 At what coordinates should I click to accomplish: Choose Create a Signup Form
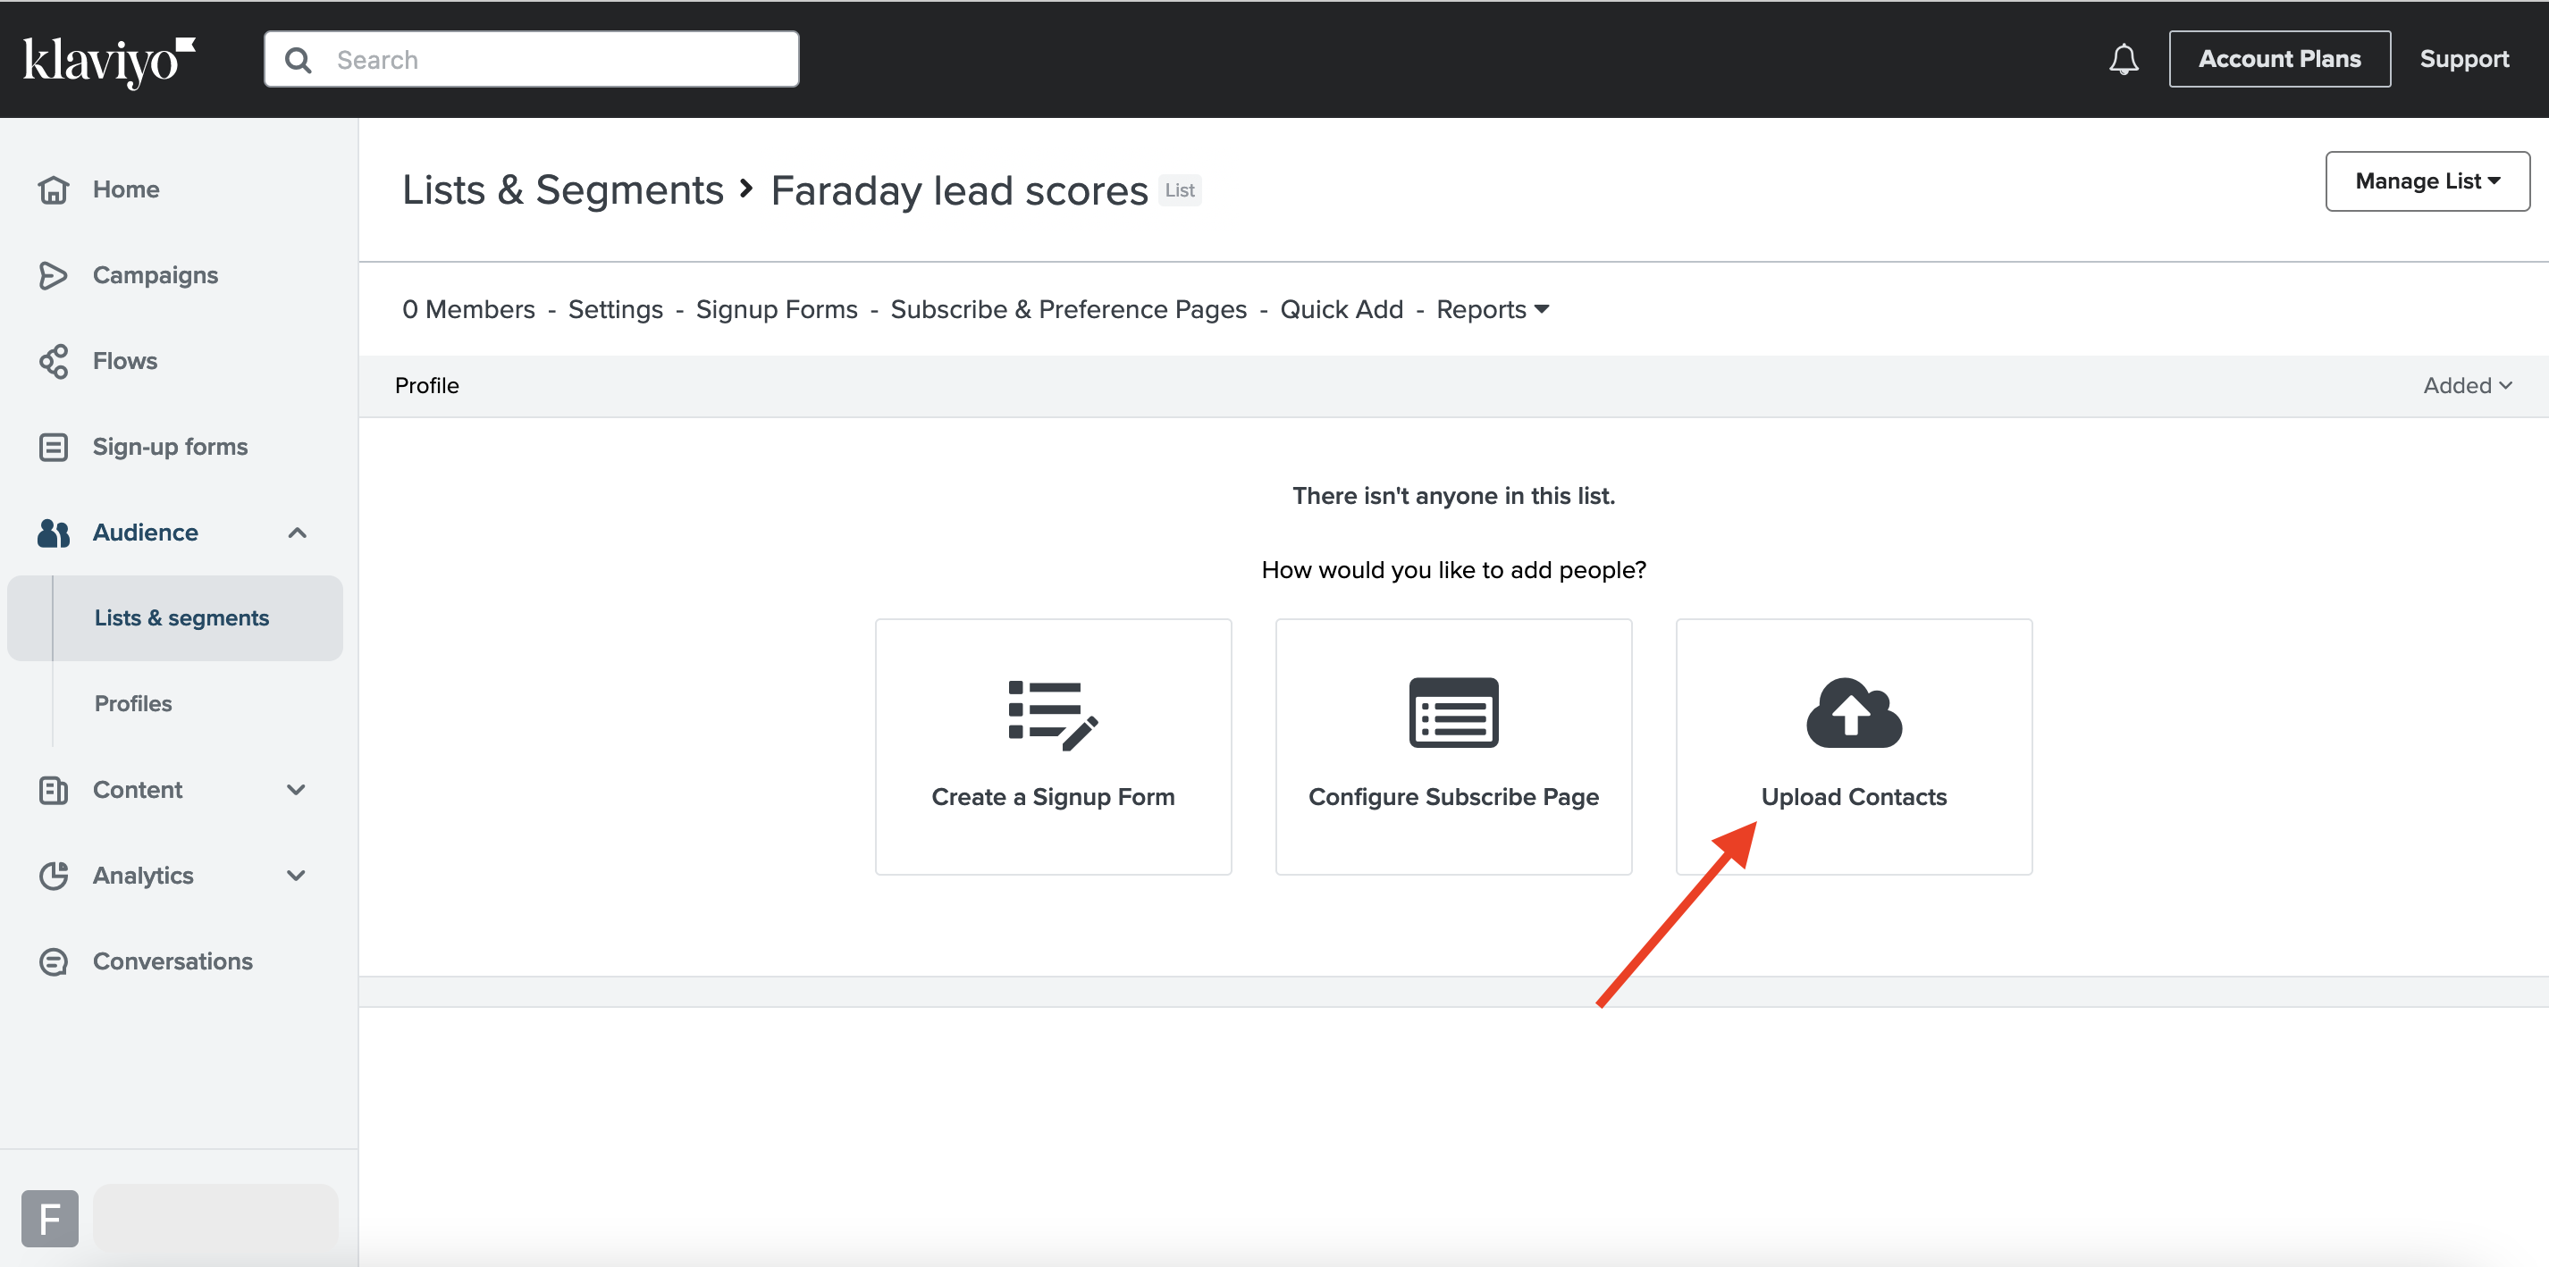1053,747
